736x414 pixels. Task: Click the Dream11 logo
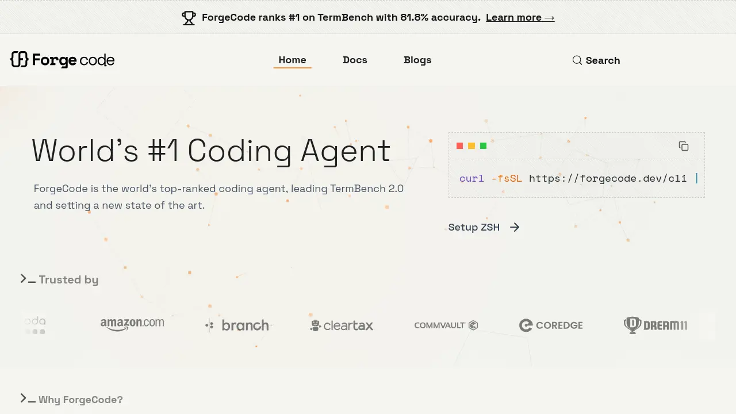[655, 325]
